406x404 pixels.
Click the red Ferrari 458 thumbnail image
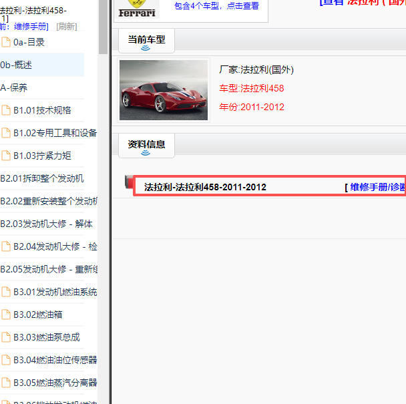[164, 90]
